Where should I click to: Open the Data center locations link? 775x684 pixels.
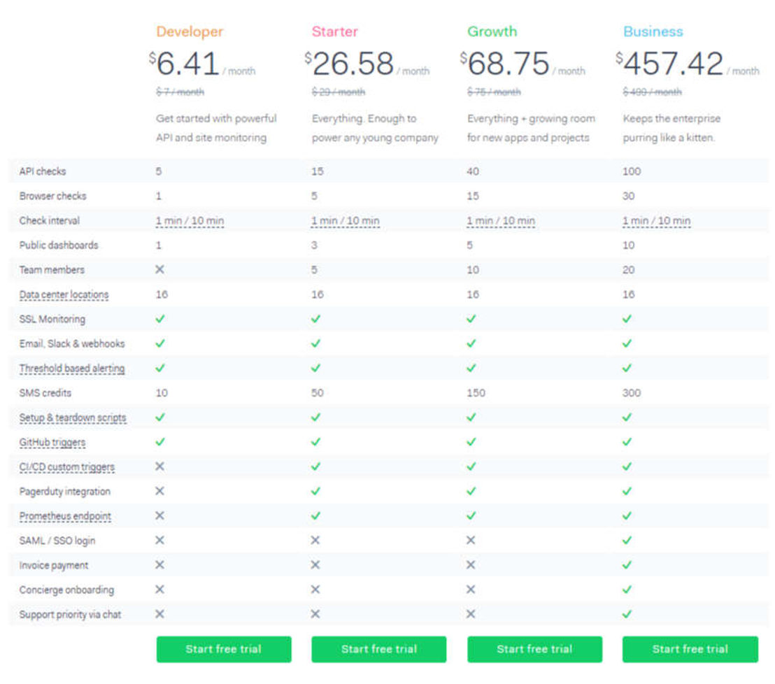click(x=64, y=294)
